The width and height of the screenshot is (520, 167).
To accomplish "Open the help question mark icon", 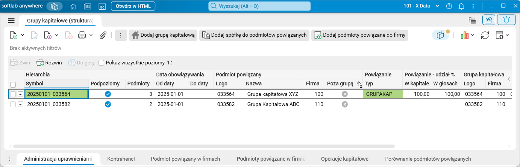I will [449, 6].
